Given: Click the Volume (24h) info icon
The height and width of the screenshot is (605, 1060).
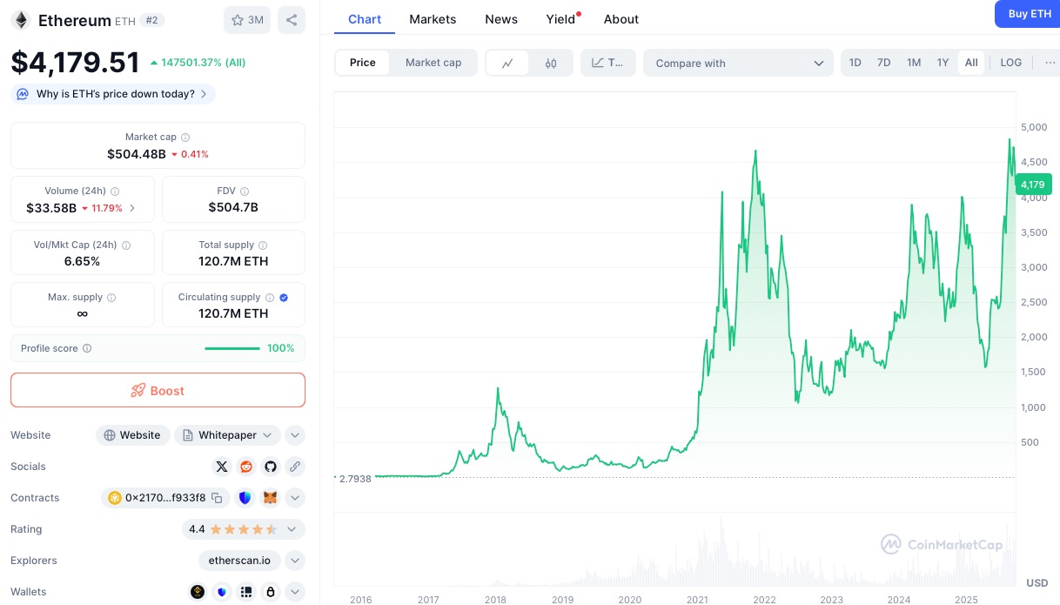Looking at the screenshot, I should click(115, 192).
